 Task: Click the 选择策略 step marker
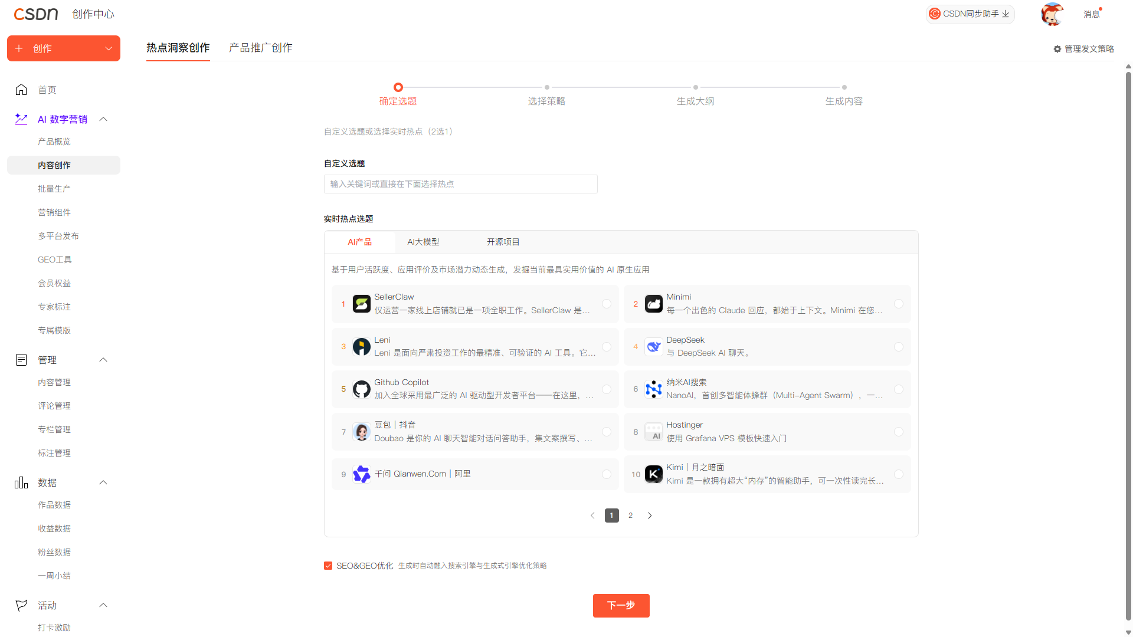click(x=547, y=87)
